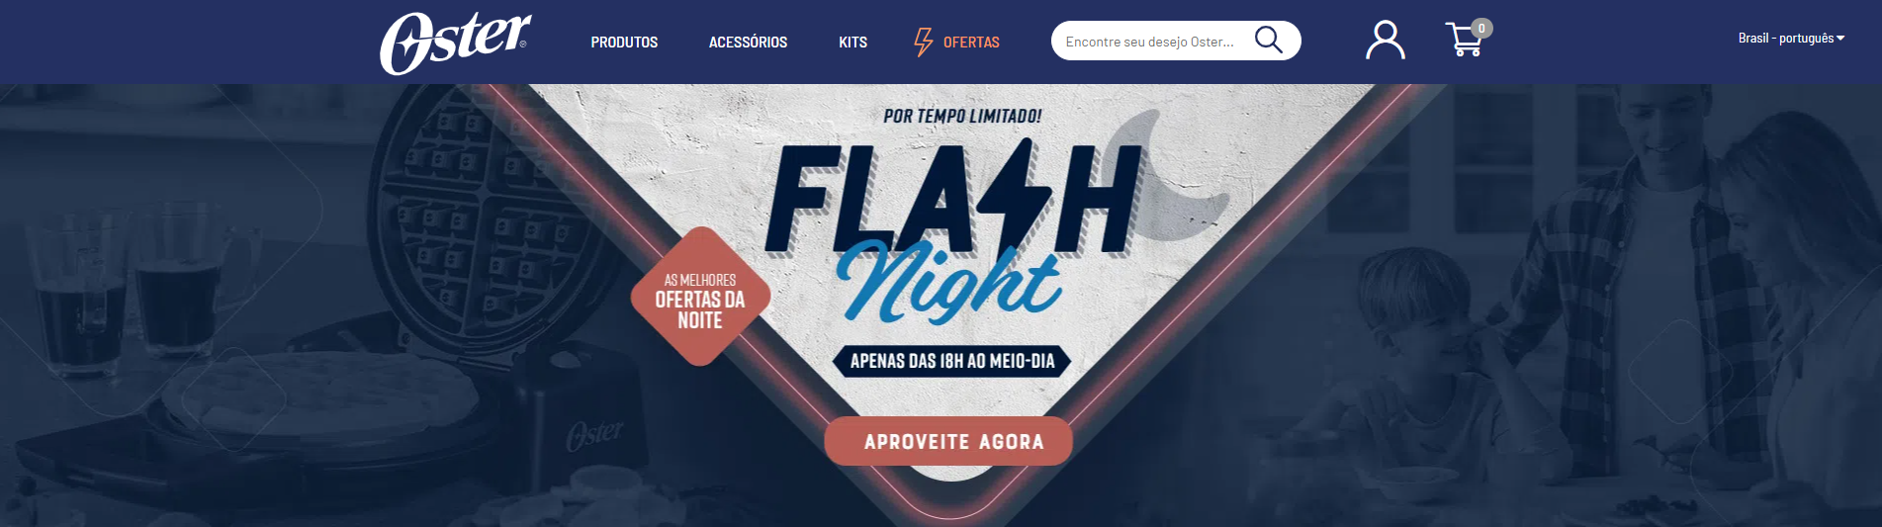Click the As Melhores Ofertas da Noite badge
This screenshot has height=527, width=1882.
point(700,297)
